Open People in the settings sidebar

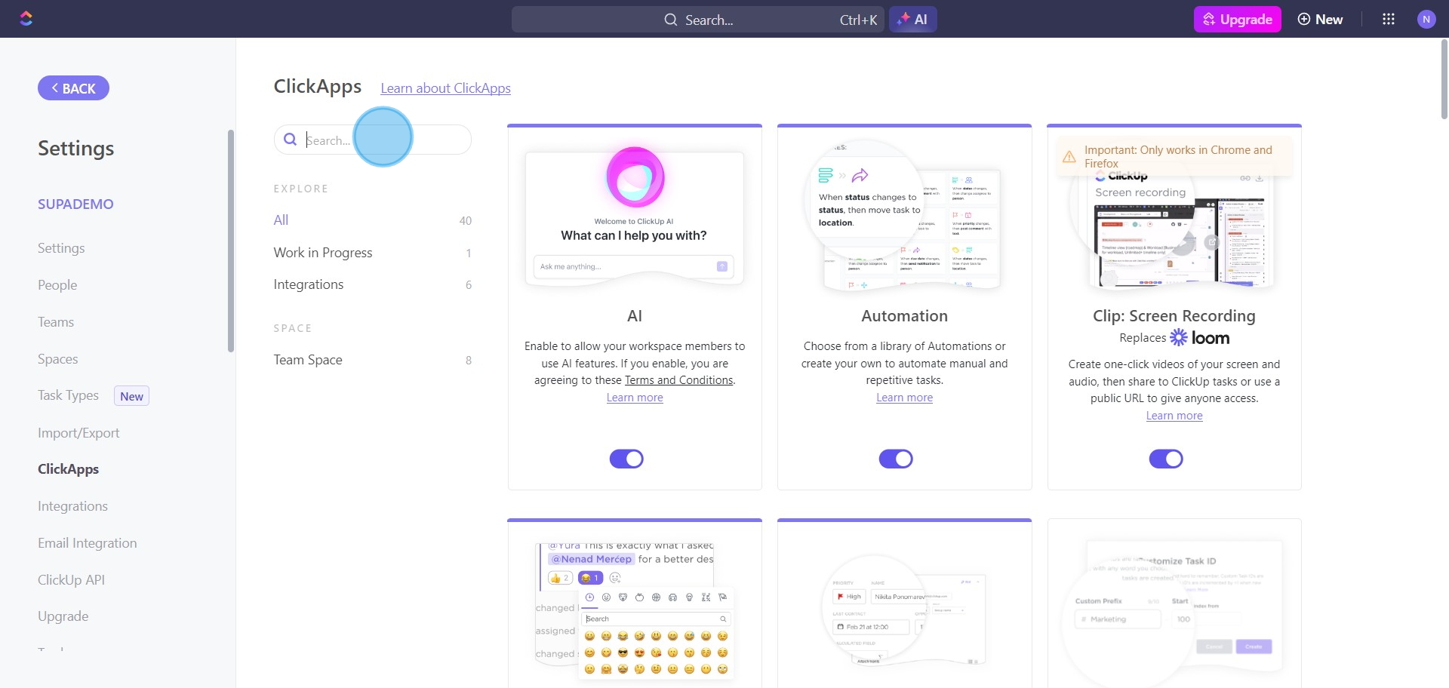point(57,285)
